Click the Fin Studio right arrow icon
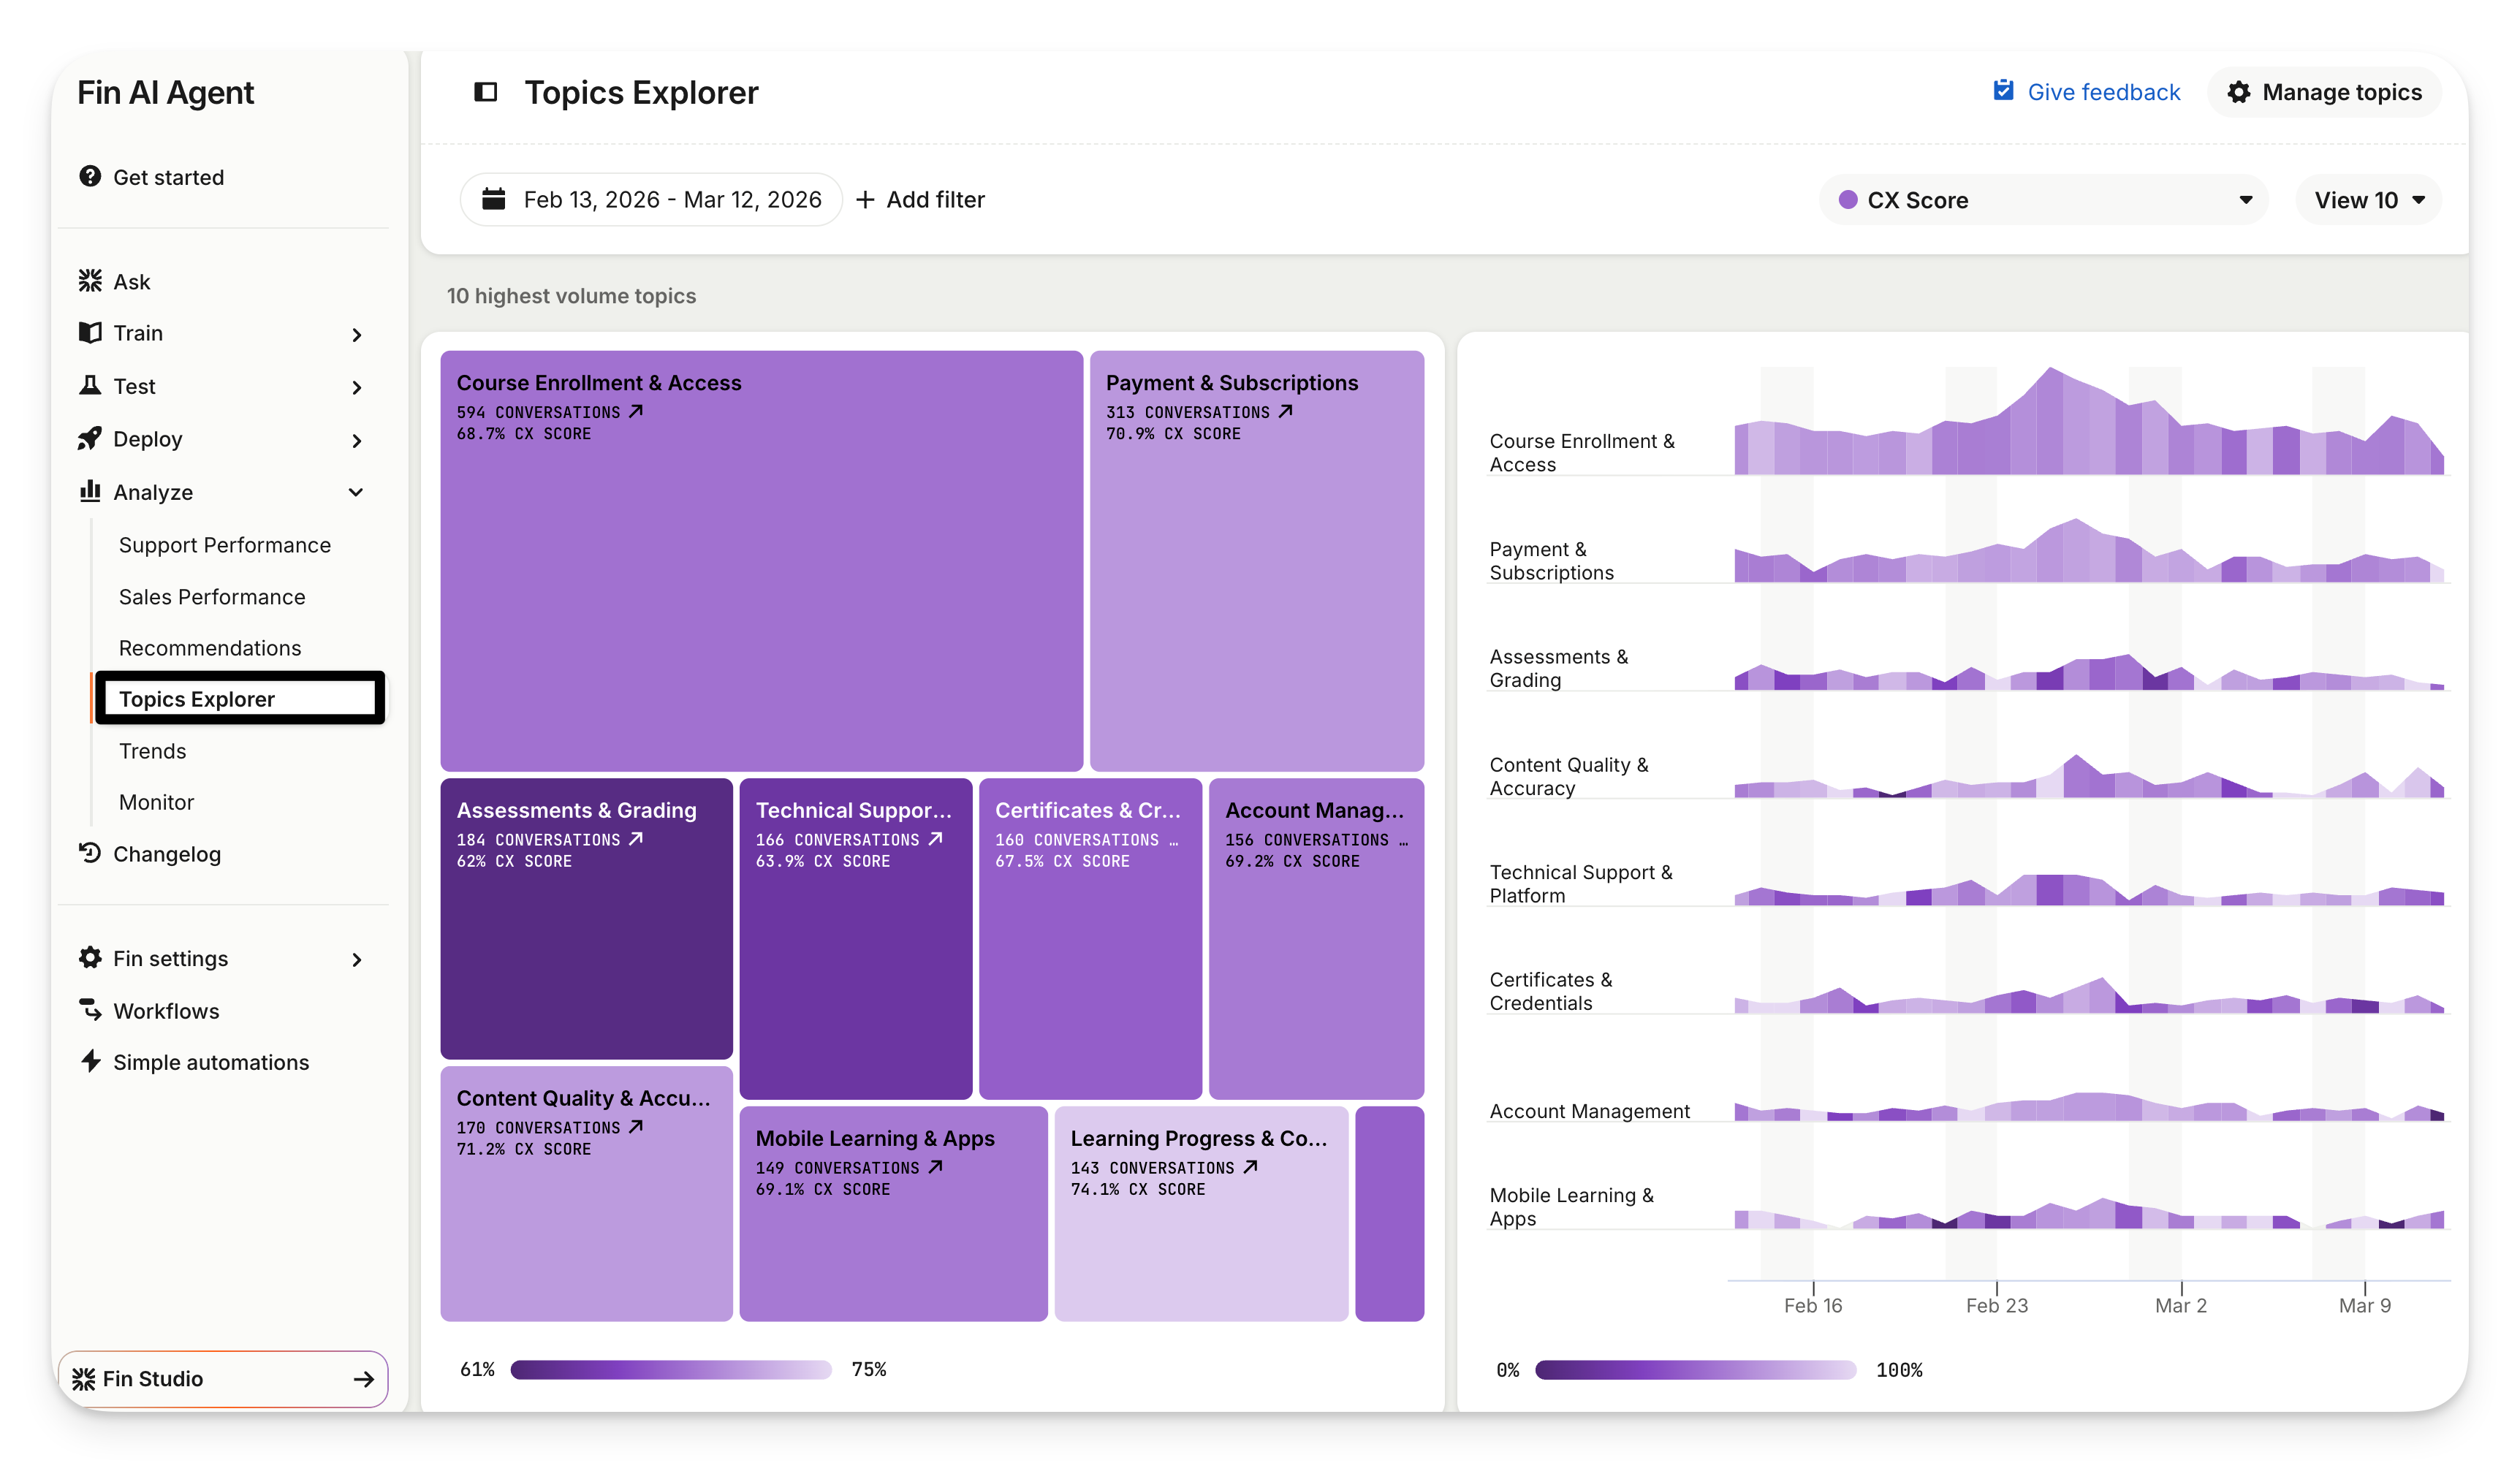This screenshot has width=2520, height=1463. pyautogui.click(x=364, y=1379)
